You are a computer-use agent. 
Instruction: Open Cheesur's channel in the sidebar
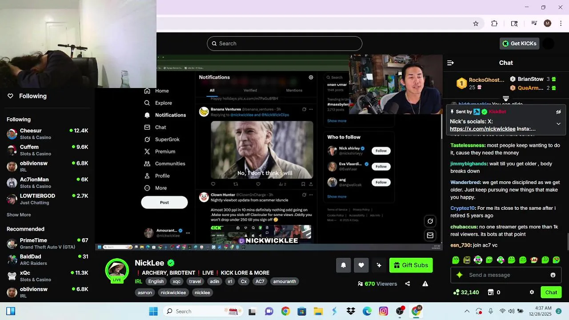pyautogui.click(x=47, y=134)
